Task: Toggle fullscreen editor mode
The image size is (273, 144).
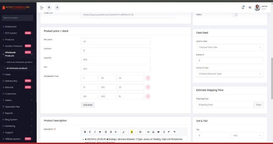Action: (164, 132)
